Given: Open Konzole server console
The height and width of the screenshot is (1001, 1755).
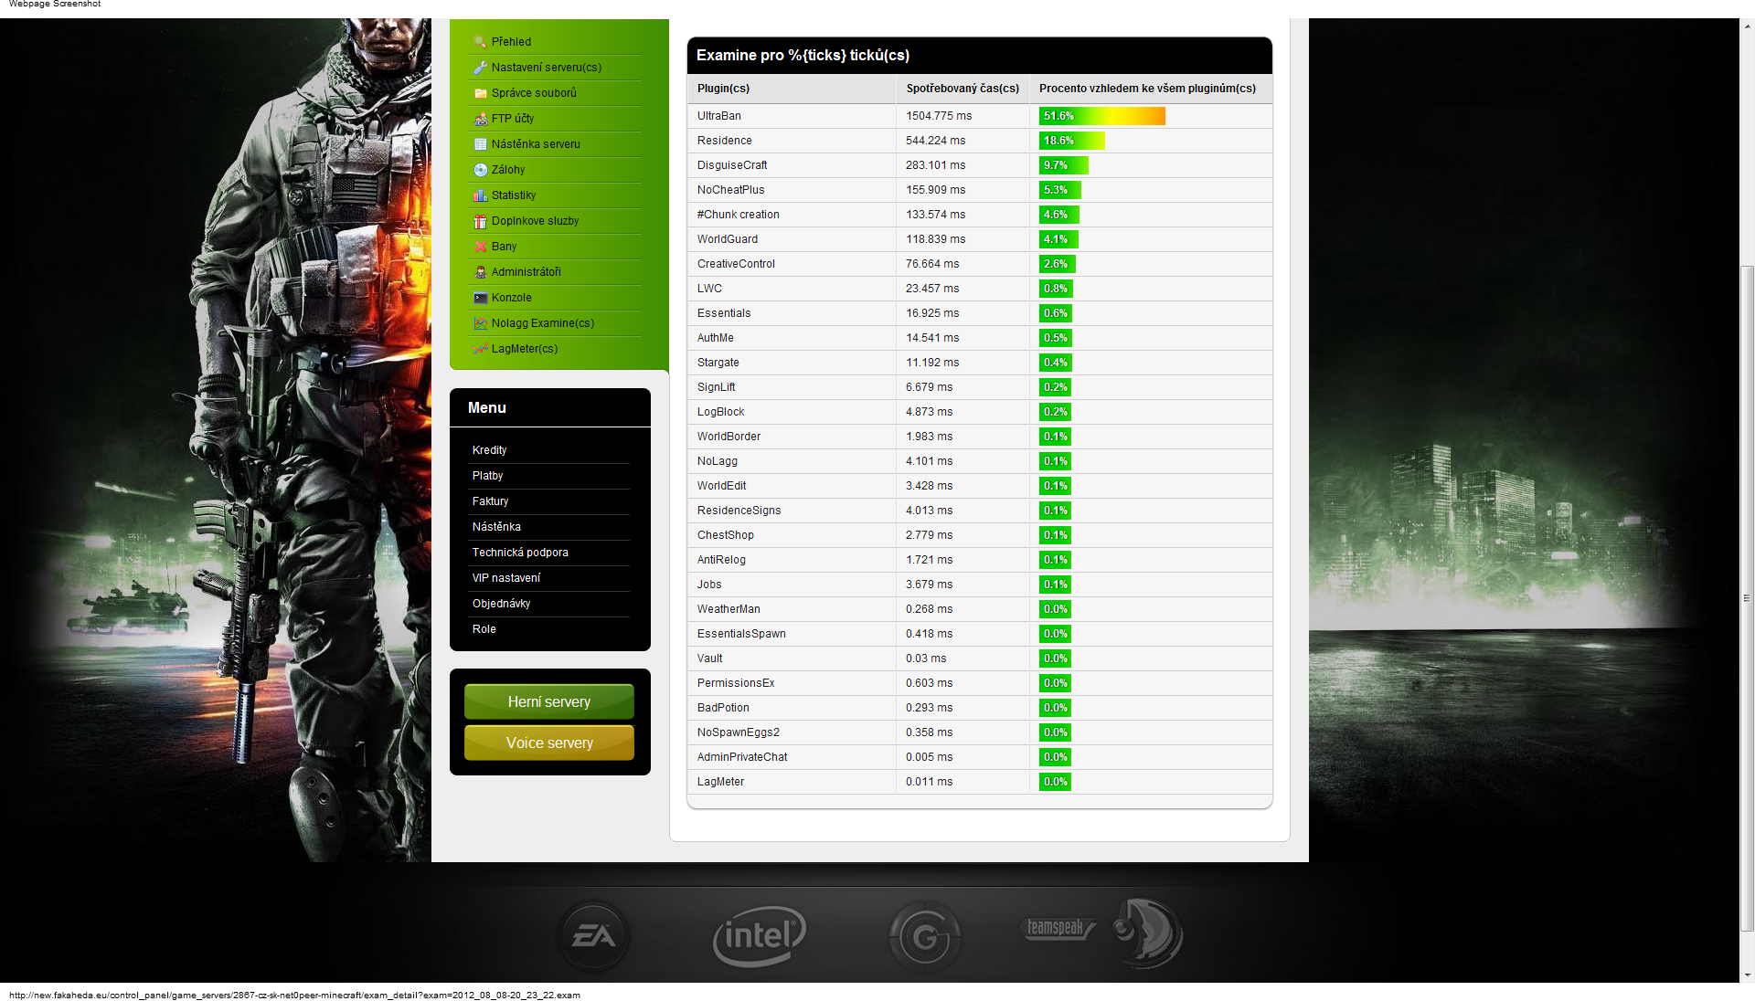Looking at the screenshot, I should (511, 297).
